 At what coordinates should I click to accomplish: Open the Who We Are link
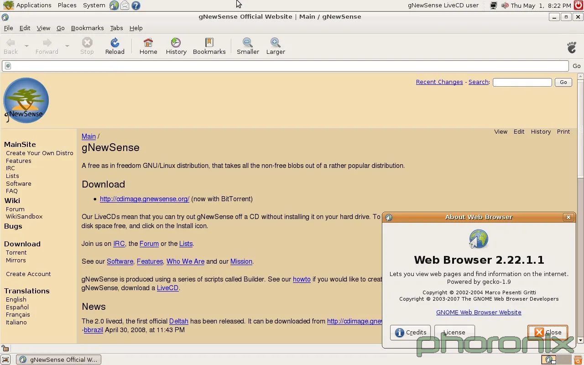(x=185, y=261)
